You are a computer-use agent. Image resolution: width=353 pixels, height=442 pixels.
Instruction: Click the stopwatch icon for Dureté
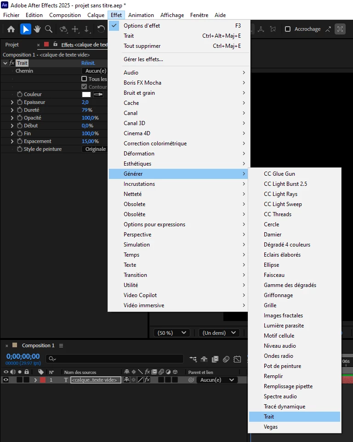pos(20,110)
